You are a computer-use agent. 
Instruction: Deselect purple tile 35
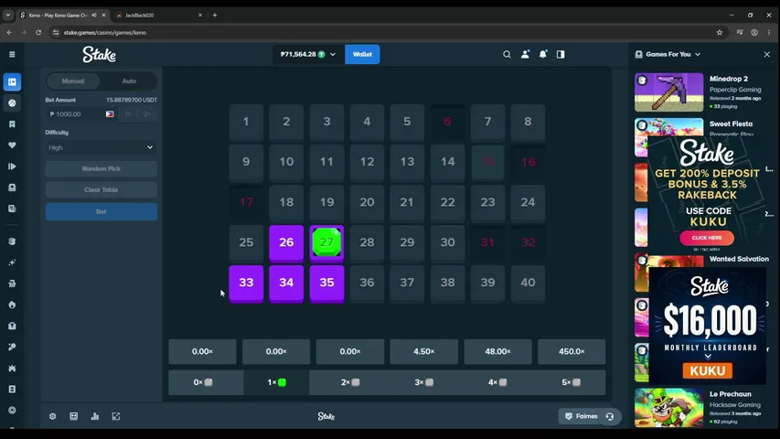(x=326, y=284)
